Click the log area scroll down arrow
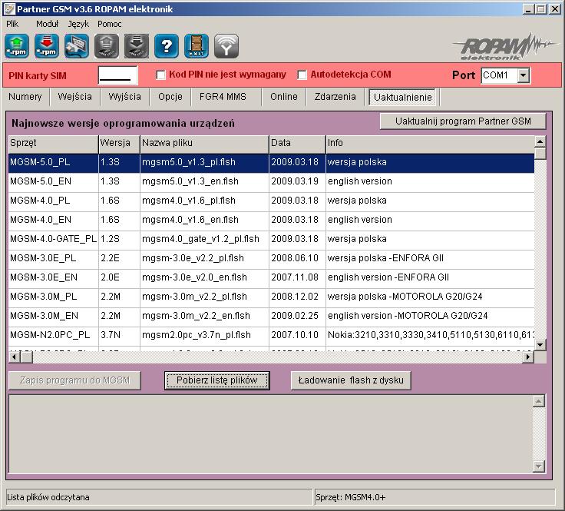Screen dimensions: 565x511 pos(538,466)
